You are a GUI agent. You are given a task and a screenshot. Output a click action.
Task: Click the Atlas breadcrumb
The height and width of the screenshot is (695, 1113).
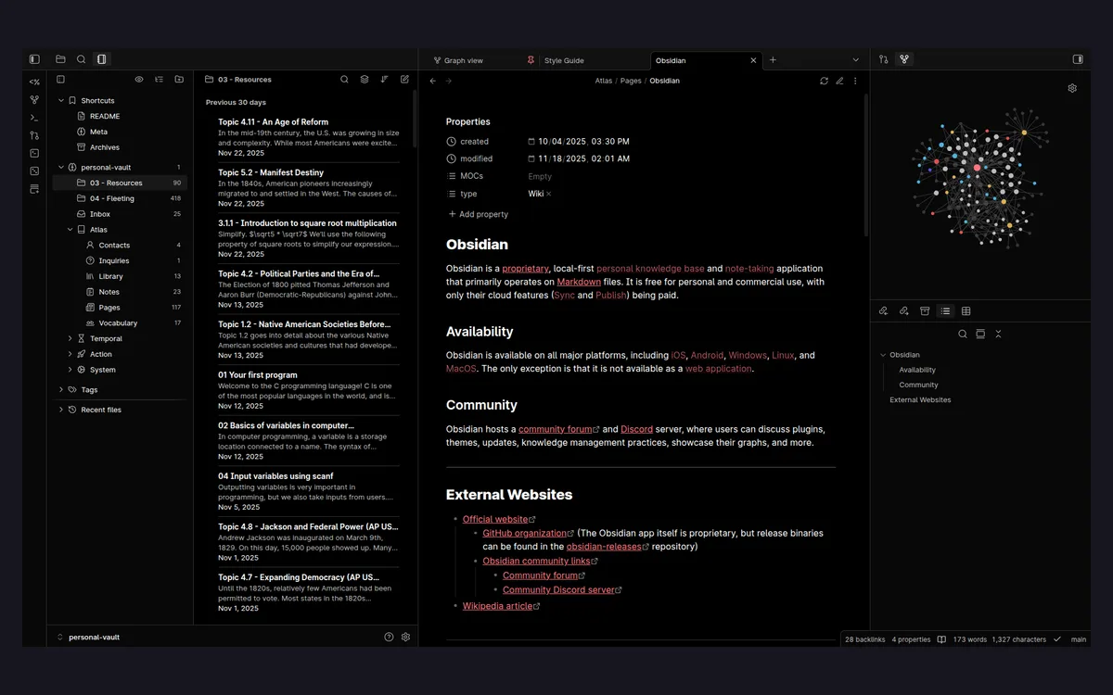[604, 81]
